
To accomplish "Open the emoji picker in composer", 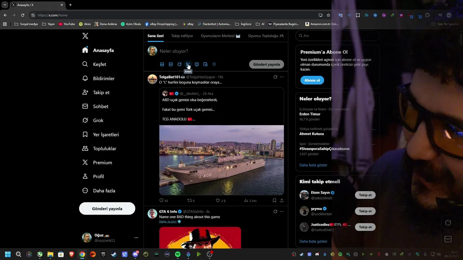I will click(x=197, y=64).
